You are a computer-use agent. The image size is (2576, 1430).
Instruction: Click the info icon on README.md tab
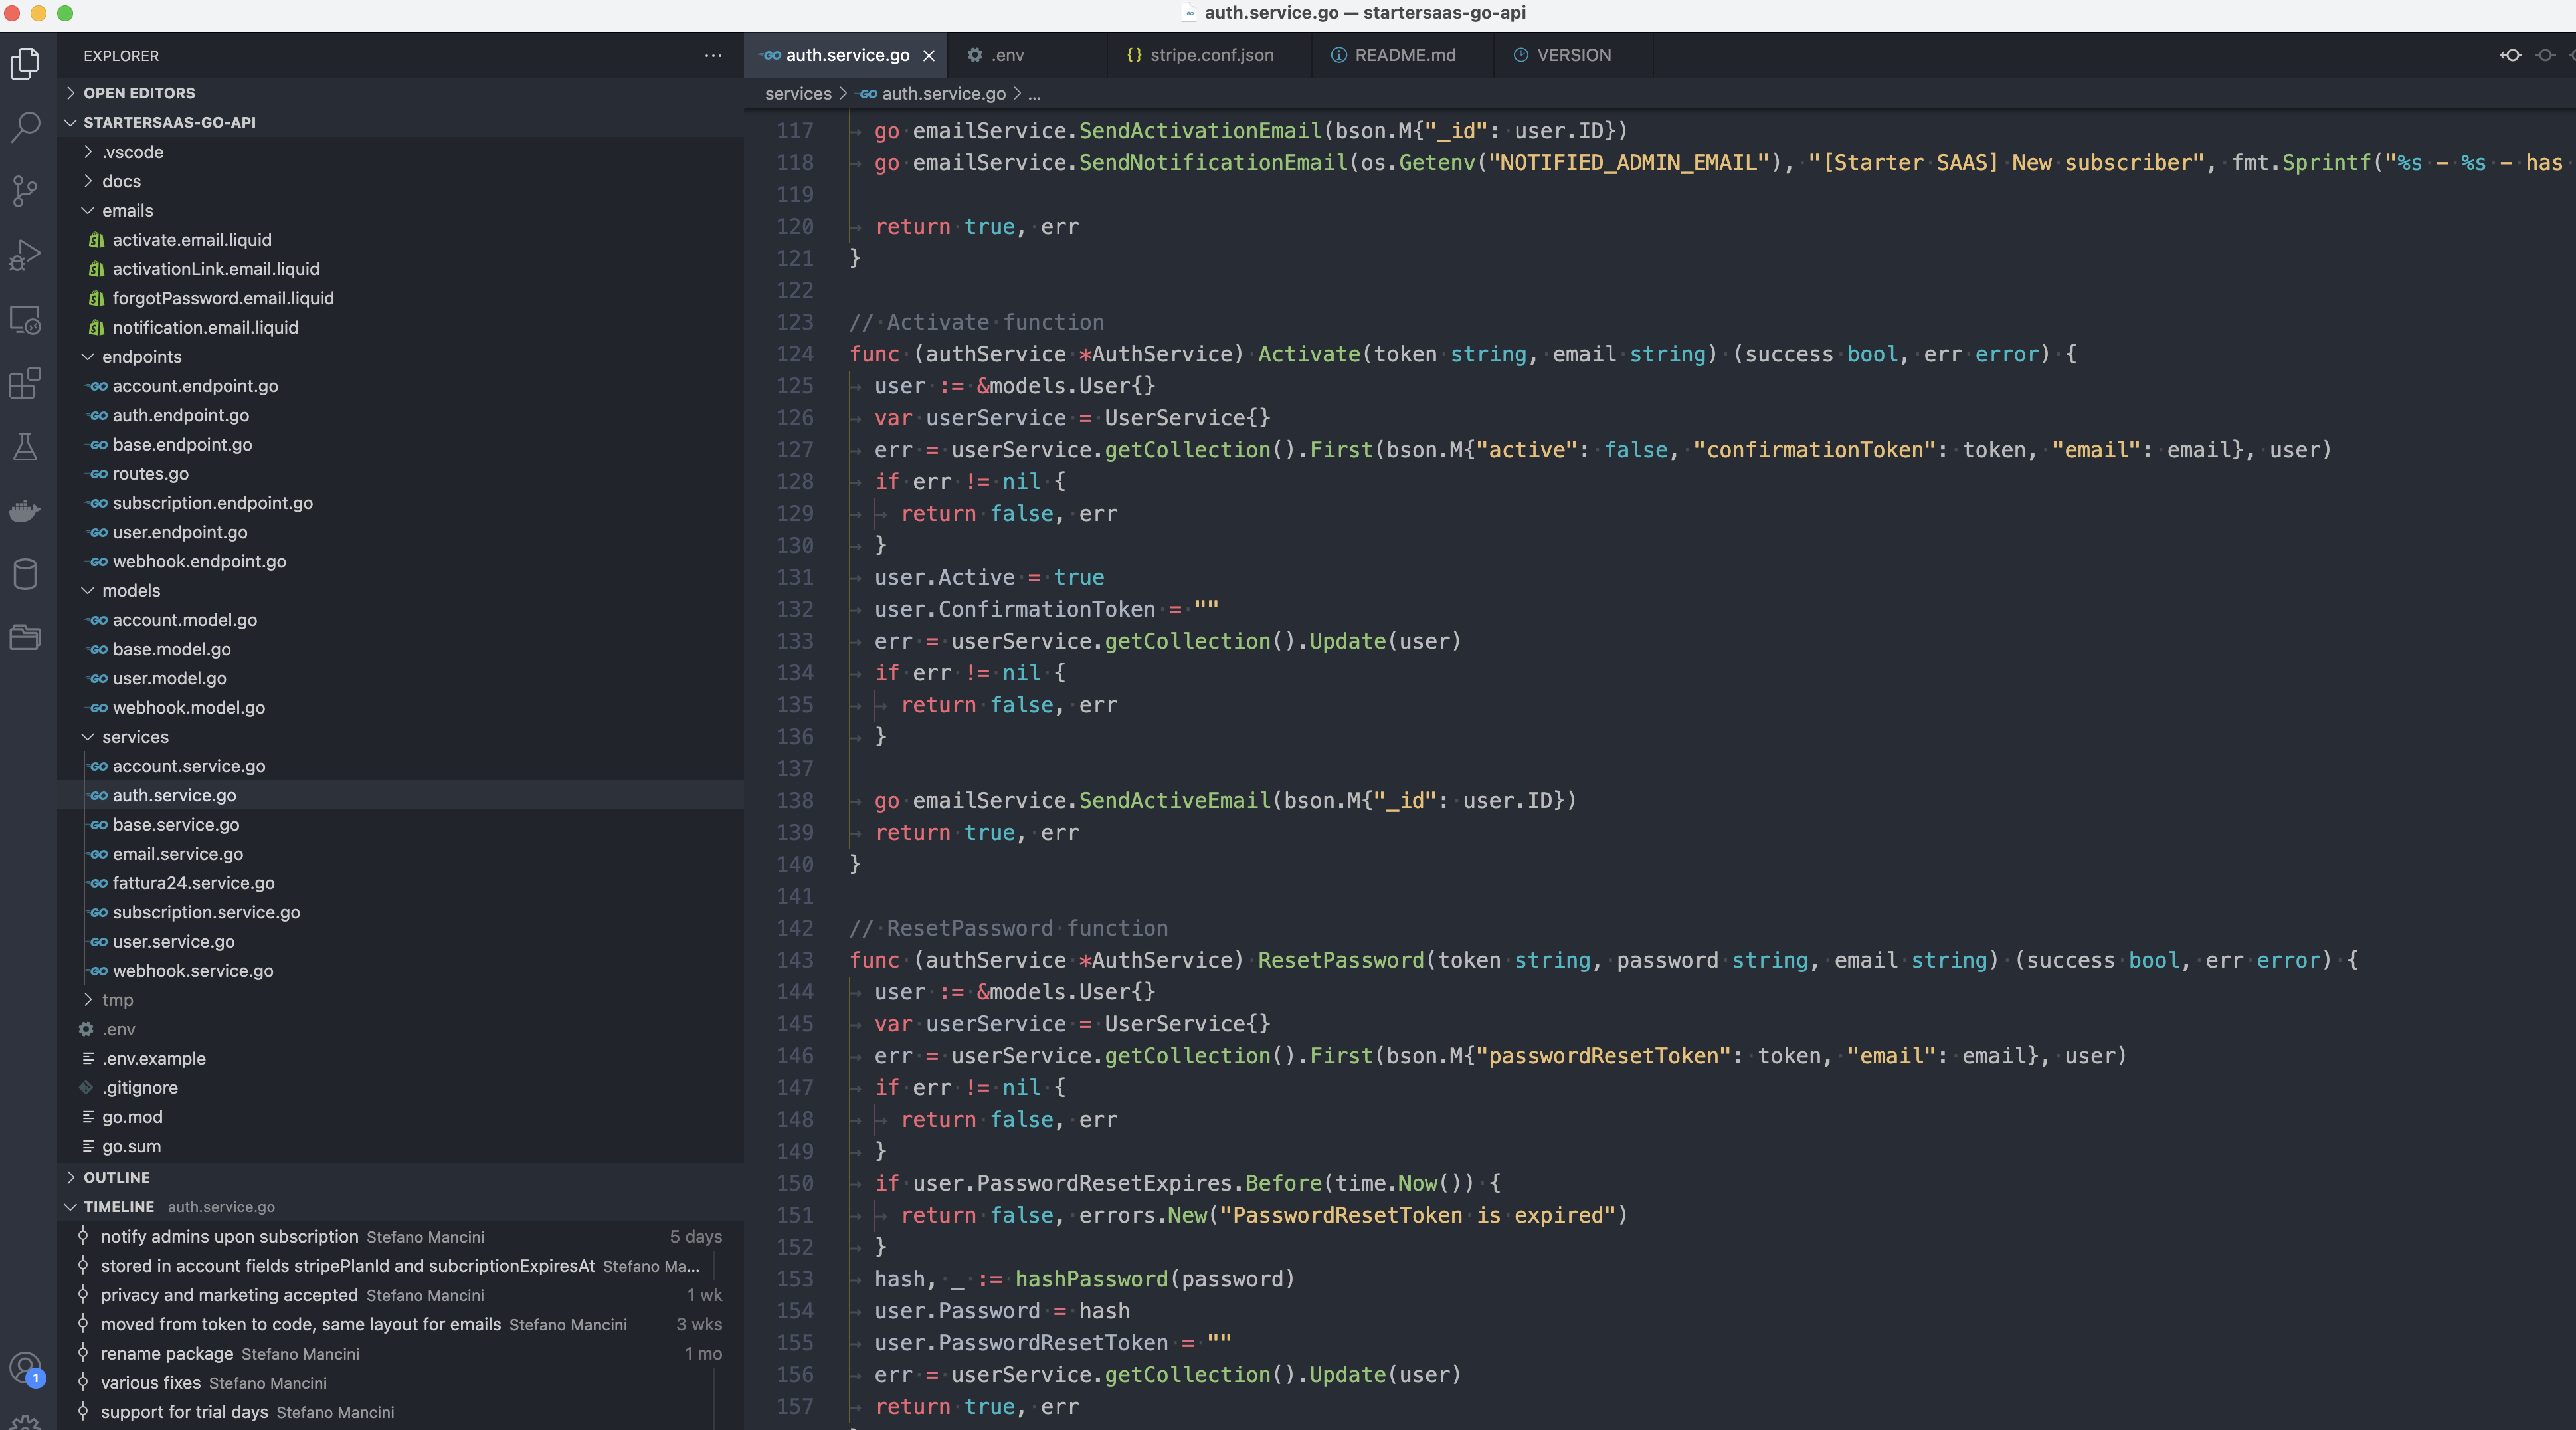[1338, 55]
